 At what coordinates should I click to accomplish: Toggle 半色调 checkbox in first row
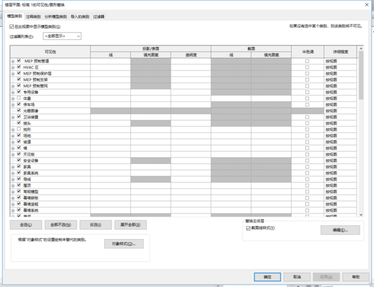(x=307, y=62)
